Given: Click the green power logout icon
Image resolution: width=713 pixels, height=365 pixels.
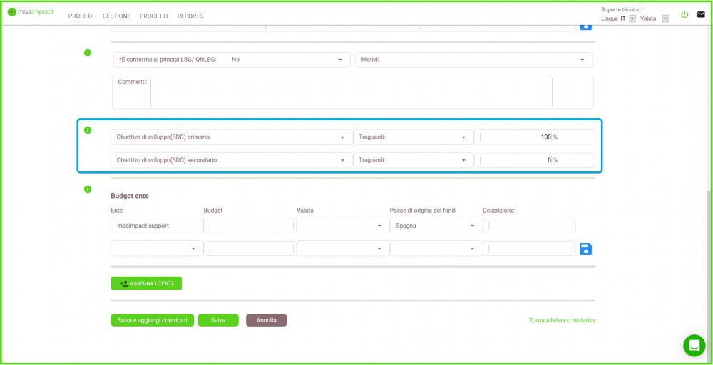Looking at the screenshot, I should pyautogui.click(x=684, y=14).
